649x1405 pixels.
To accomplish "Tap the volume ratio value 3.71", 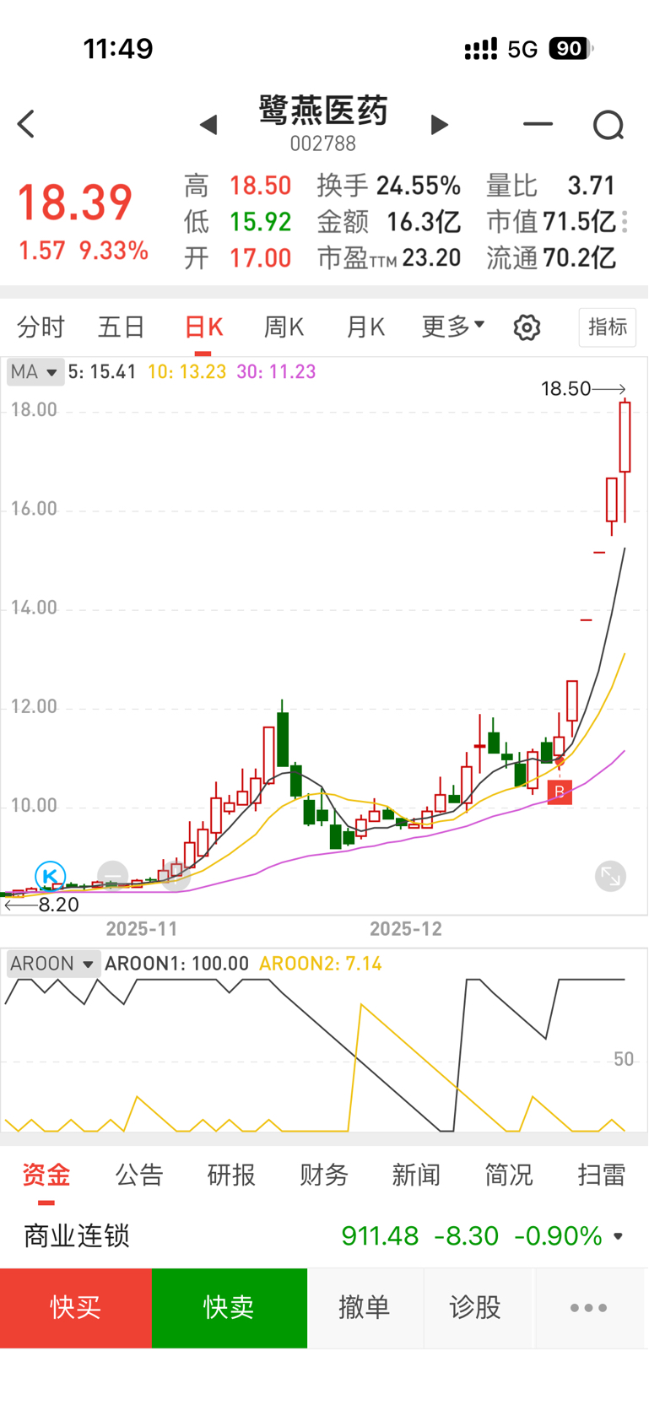I will point(592,186).
